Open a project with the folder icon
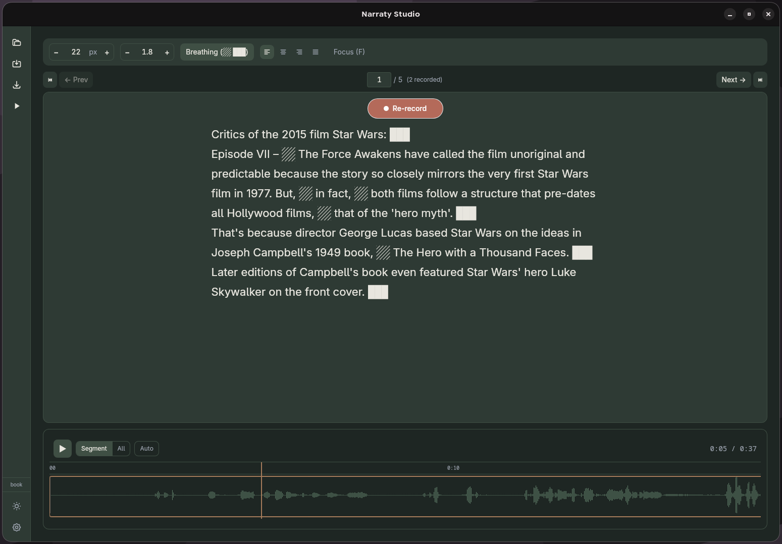The image size is (782, 544). point(17,42)
